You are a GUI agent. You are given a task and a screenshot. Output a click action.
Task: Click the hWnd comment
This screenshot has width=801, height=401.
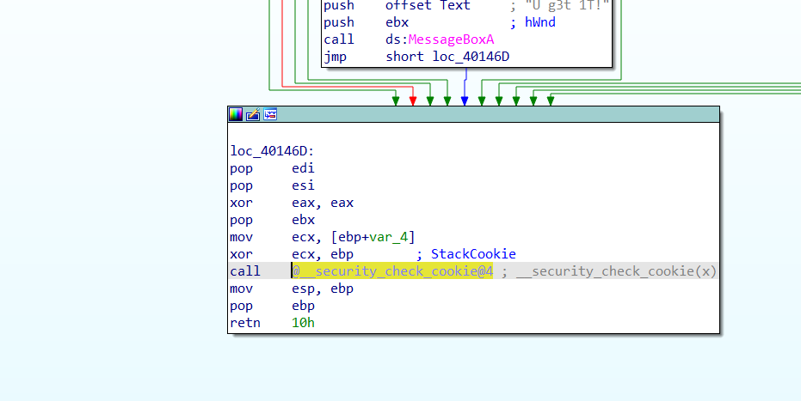pos(539,22)
